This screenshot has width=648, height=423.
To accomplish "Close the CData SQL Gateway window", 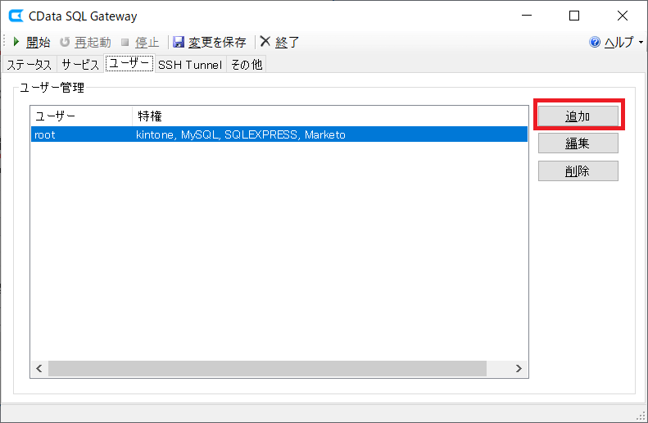I will [x=623, y=16].
